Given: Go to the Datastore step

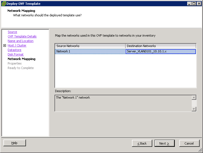Looking at the screenshot, I should click(x=14, y=50).
